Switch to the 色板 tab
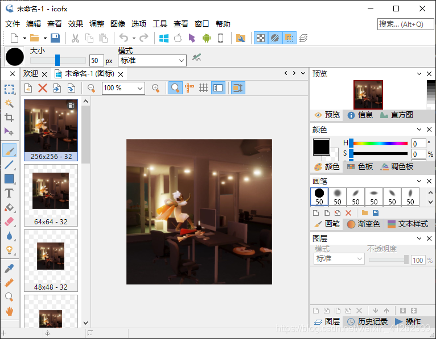The width and height of the screenshot is (436, 339). click(x=360, y=167)
